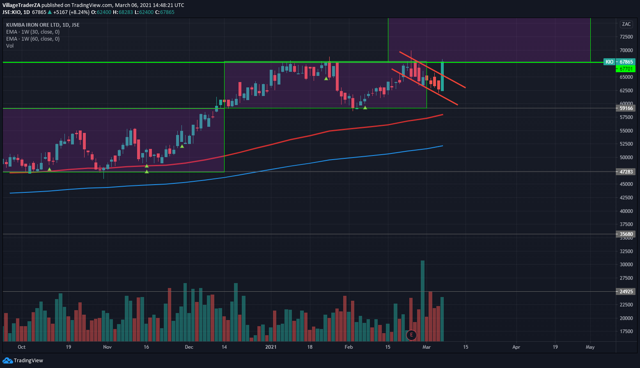
Task: Click the 'Mar' date axis label
Action: point(427,347)
